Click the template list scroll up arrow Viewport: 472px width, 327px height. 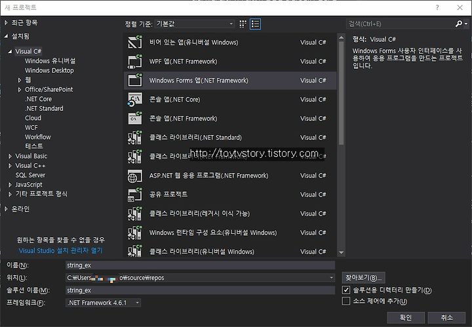pos(341,37)
